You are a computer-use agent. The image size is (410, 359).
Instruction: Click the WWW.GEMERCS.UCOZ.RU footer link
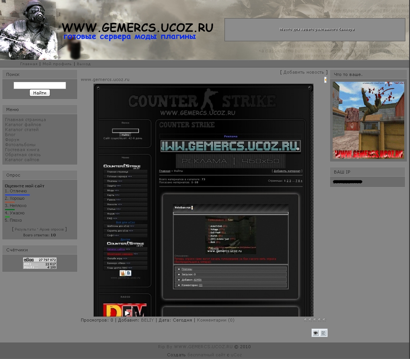[203, 347]
